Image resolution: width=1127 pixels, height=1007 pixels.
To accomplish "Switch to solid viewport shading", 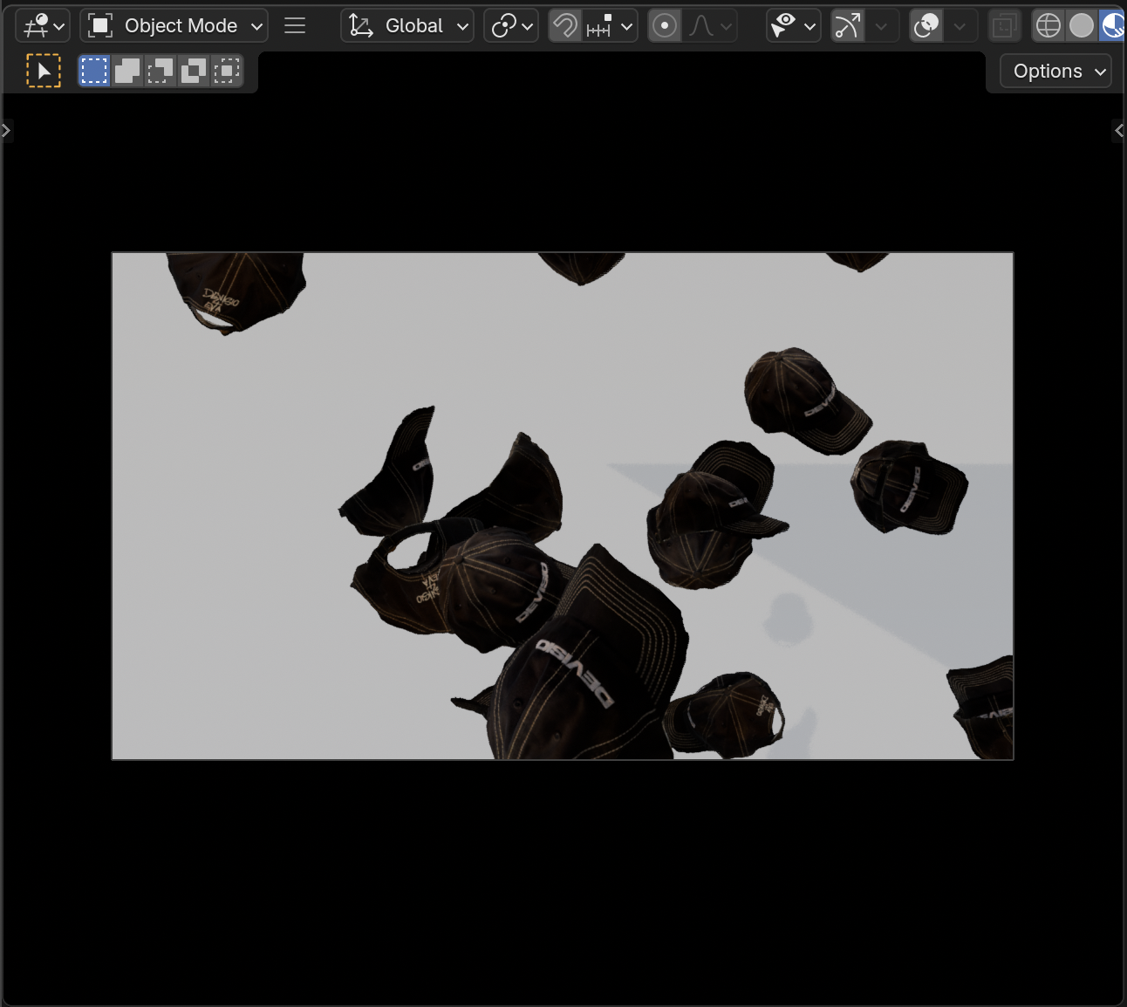I will pyautogui.click(x=1082, y=26).
